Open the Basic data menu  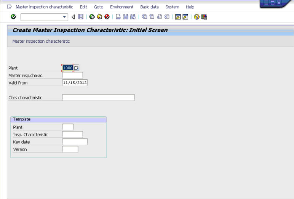click(149, 7)
